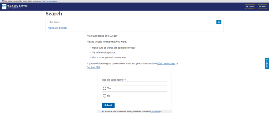Click the Search page heading
The width and height of the screenshot is (269, 118).
(x=54, y=14)
